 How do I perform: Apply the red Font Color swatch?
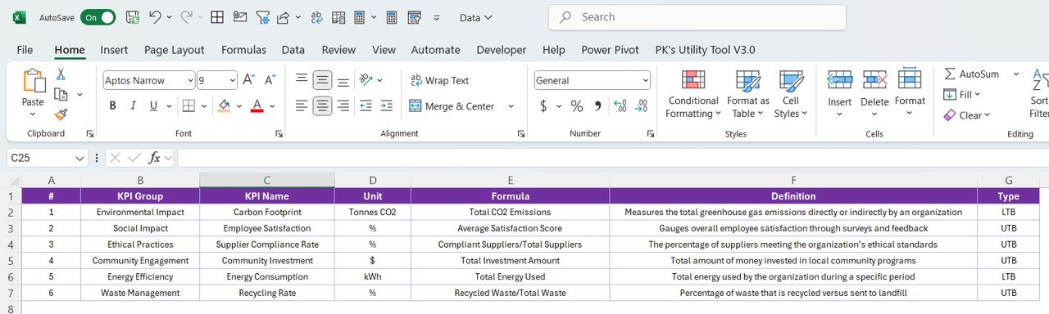(x=257, y=105)
